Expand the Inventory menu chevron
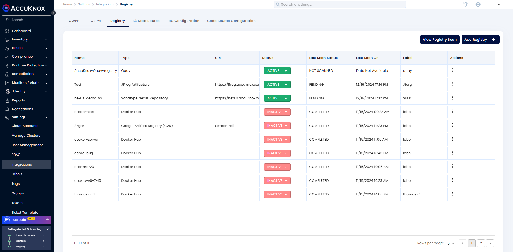Screen dimensions: 513x252 (x=46, y=40)
